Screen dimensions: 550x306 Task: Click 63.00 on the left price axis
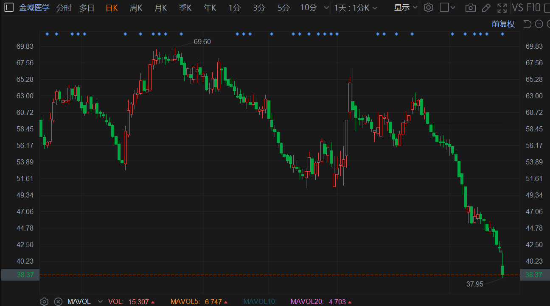[25, 96]
